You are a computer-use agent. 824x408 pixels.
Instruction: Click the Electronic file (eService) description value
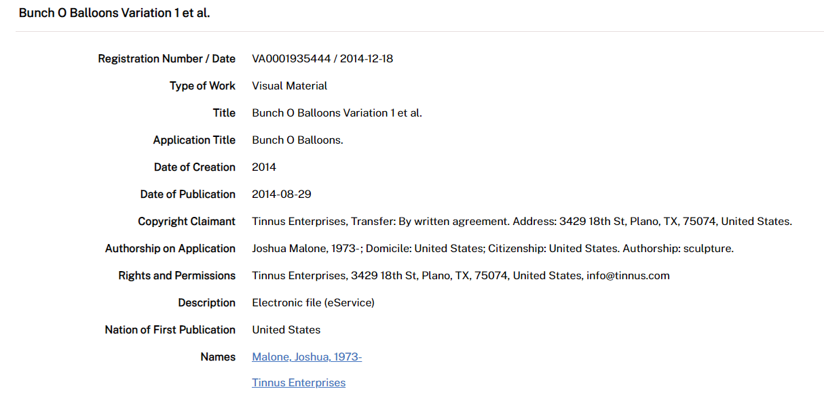click(x=313, y=303)
